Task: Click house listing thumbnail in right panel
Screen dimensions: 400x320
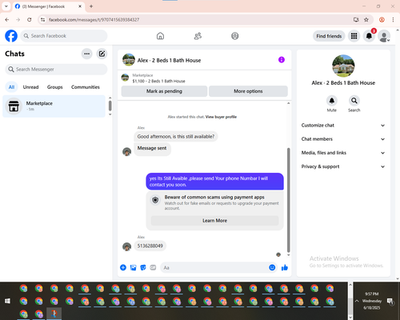Action: tap(343, 66)
